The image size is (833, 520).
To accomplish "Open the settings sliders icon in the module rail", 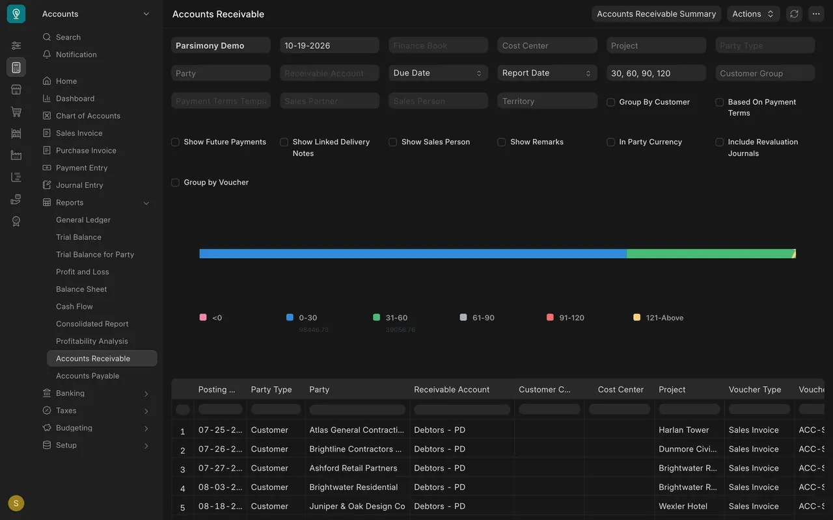I will pos(16,45).
